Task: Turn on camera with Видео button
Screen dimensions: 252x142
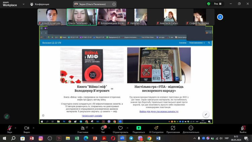Action: click(27, 129)
